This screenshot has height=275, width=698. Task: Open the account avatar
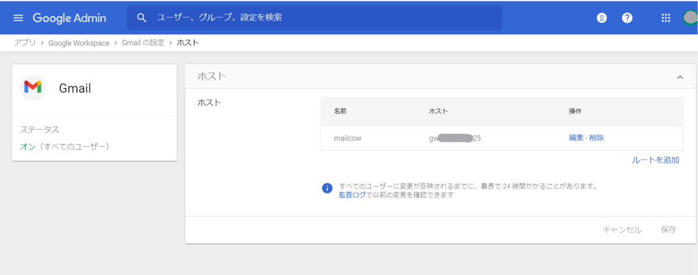[x=690, y=18]
